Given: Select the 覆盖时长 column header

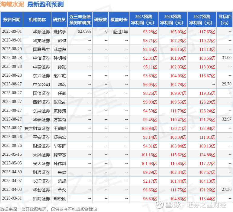Looking at the screenshot, I should [x=119, y=19].
